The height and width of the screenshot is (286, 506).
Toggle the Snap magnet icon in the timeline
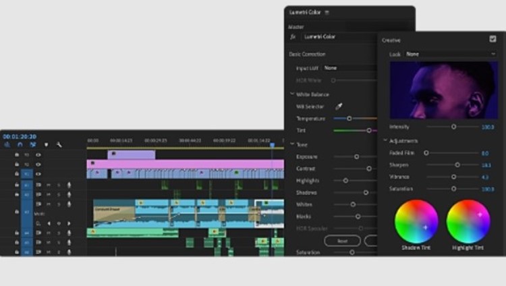(20, 144)
